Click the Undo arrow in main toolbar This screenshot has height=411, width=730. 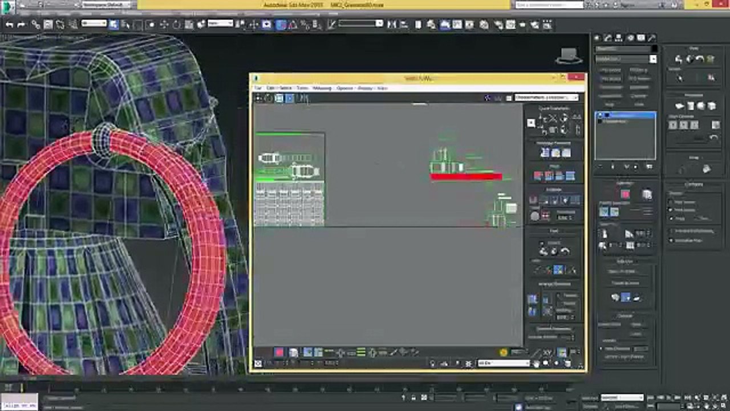point(9,25)
